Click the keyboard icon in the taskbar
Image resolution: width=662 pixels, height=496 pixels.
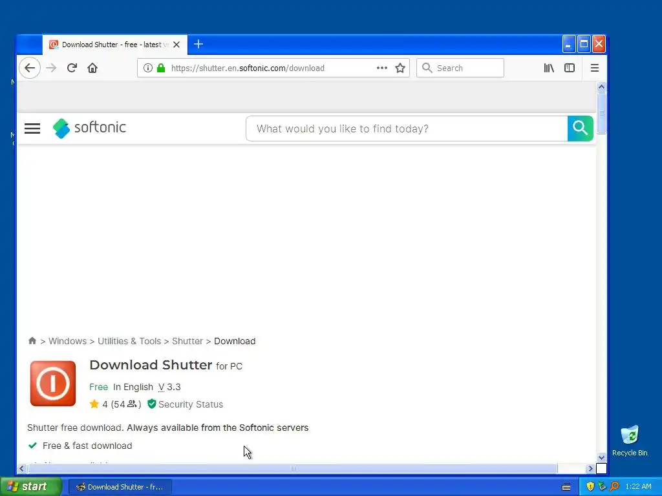click(566, 487)
